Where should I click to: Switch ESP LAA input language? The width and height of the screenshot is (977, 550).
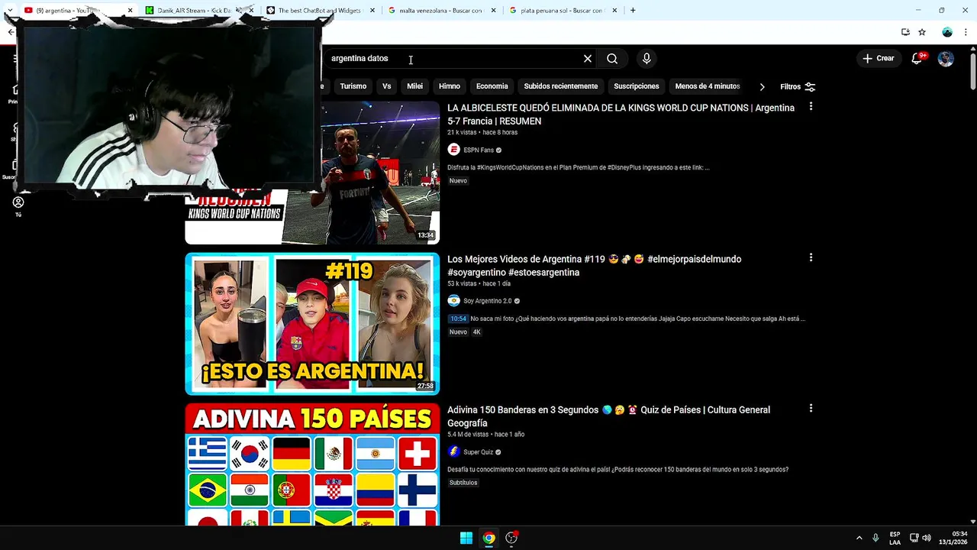pyautogui.click(x=895, y=538)
